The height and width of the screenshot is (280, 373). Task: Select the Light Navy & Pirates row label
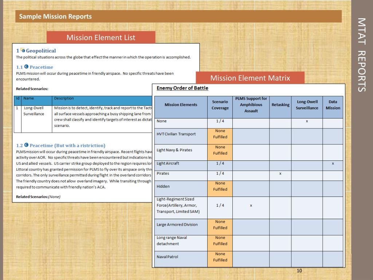pyautogui.click(x=174, y=150)
